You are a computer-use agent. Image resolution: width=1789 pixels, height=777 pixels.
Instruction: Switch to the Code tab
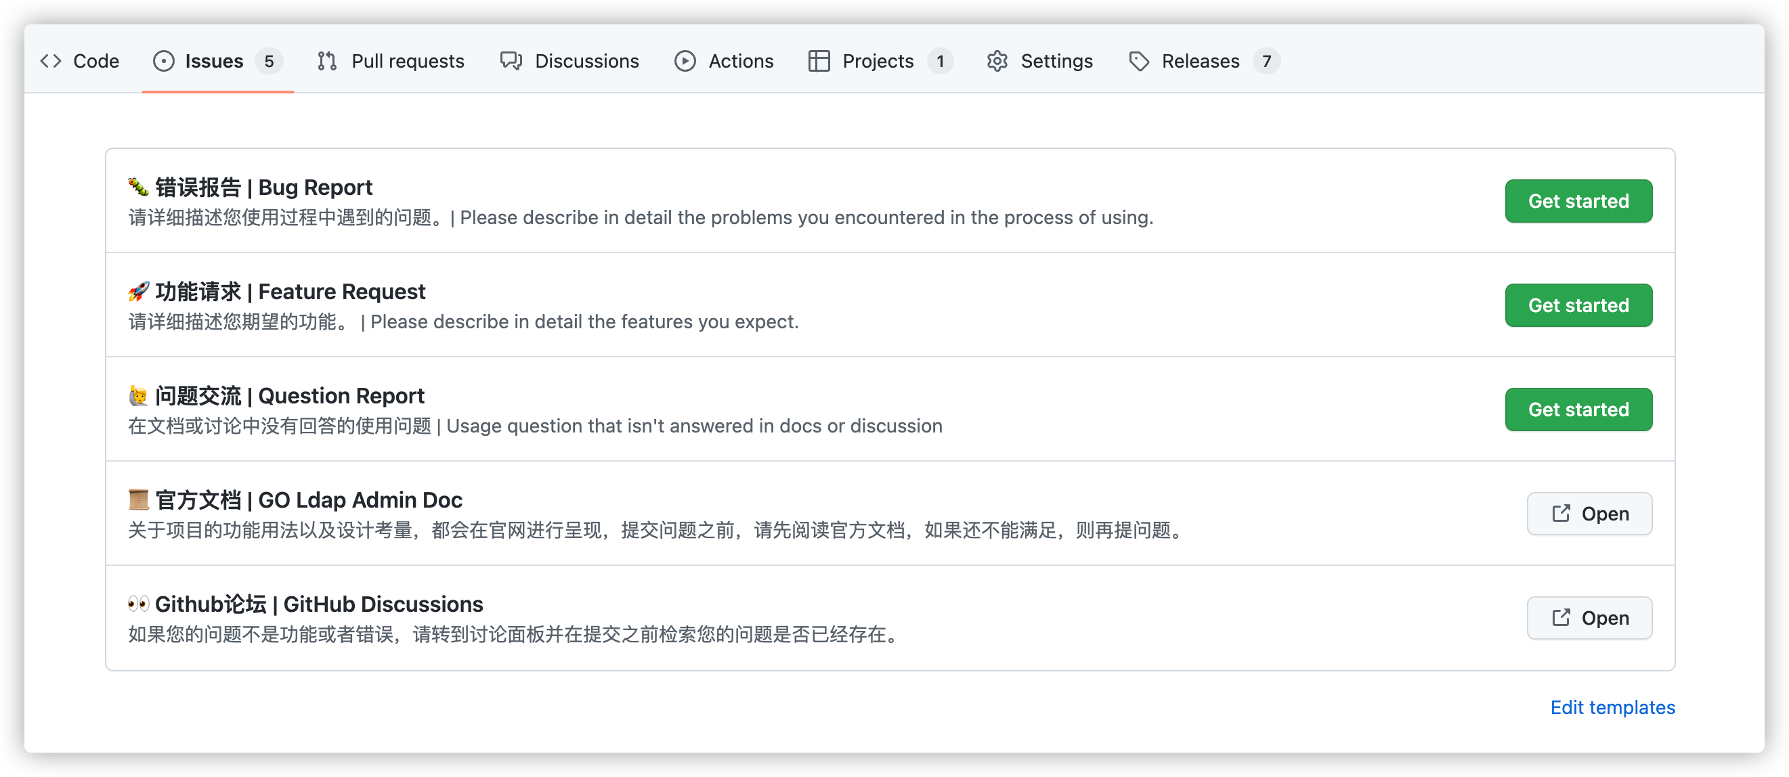[80, 61]
